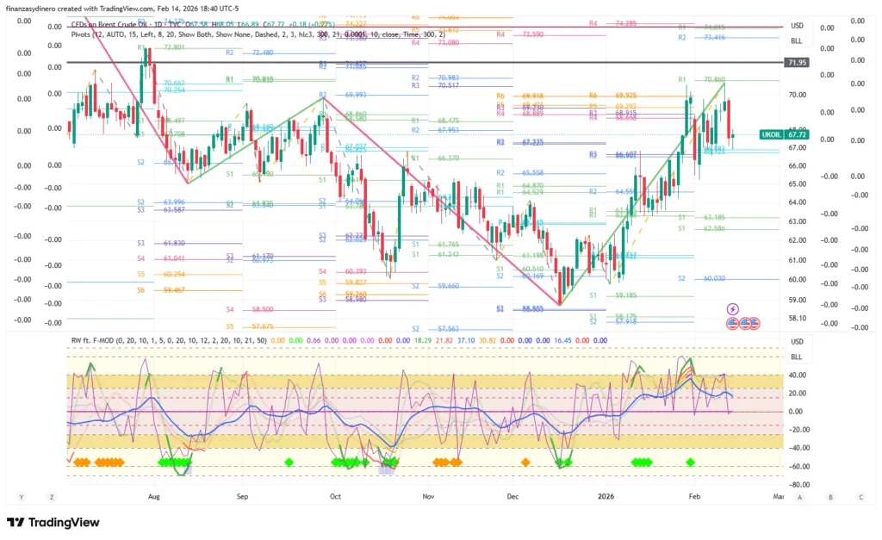Open the rightmost US flag economic event
This screenshot has height=540, width=882.
point(754,323)
